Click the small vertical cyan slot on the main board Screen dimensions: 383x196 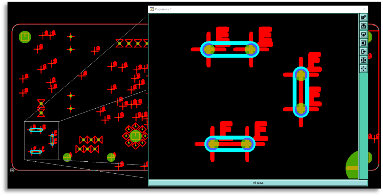coord(52,140)
